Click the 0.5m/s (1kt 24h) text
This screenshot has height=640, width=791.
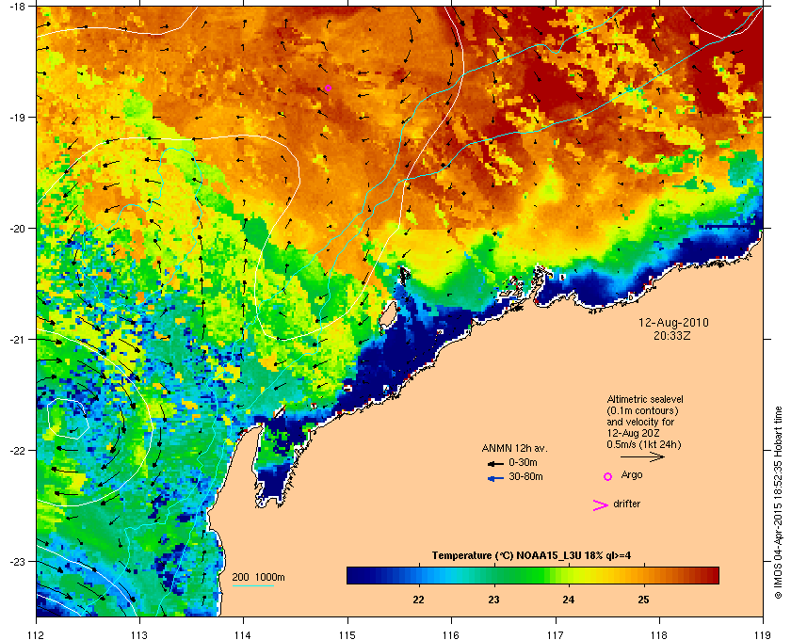click(644, 445)
